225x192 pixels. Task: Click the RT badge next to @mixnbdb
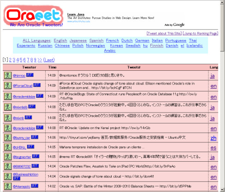[x=32, y=107]
